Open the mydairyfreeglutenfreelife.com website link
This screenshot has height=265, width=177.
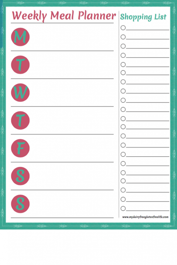click(x=145, y=217)
